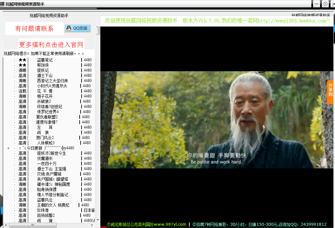The width and height of the screenshot is (335, 228).
Task: Select 王朝的女人·杨贵妃 entry
Action: (x=53, y=205)
